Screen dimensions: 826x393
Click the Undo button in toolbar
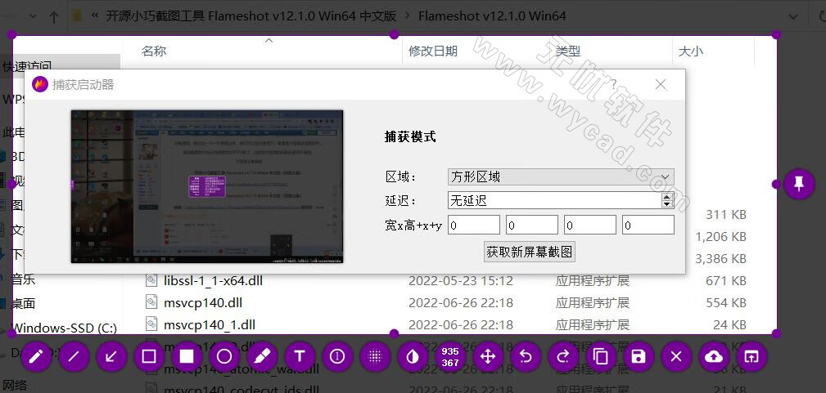coord(526,356)
